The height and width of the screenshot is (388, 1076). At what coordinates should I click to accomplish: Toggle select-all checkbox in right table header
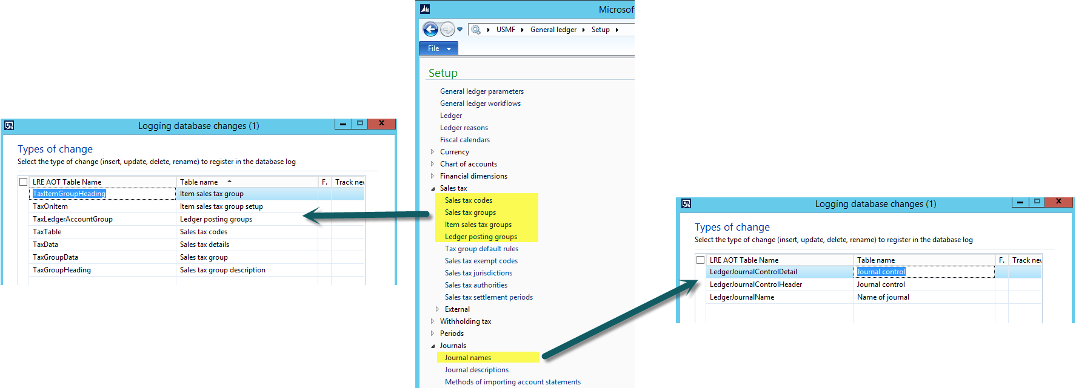(701, 260)
